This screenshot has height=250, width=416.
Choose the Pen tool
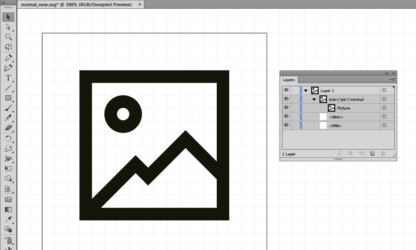click(8, 57)
